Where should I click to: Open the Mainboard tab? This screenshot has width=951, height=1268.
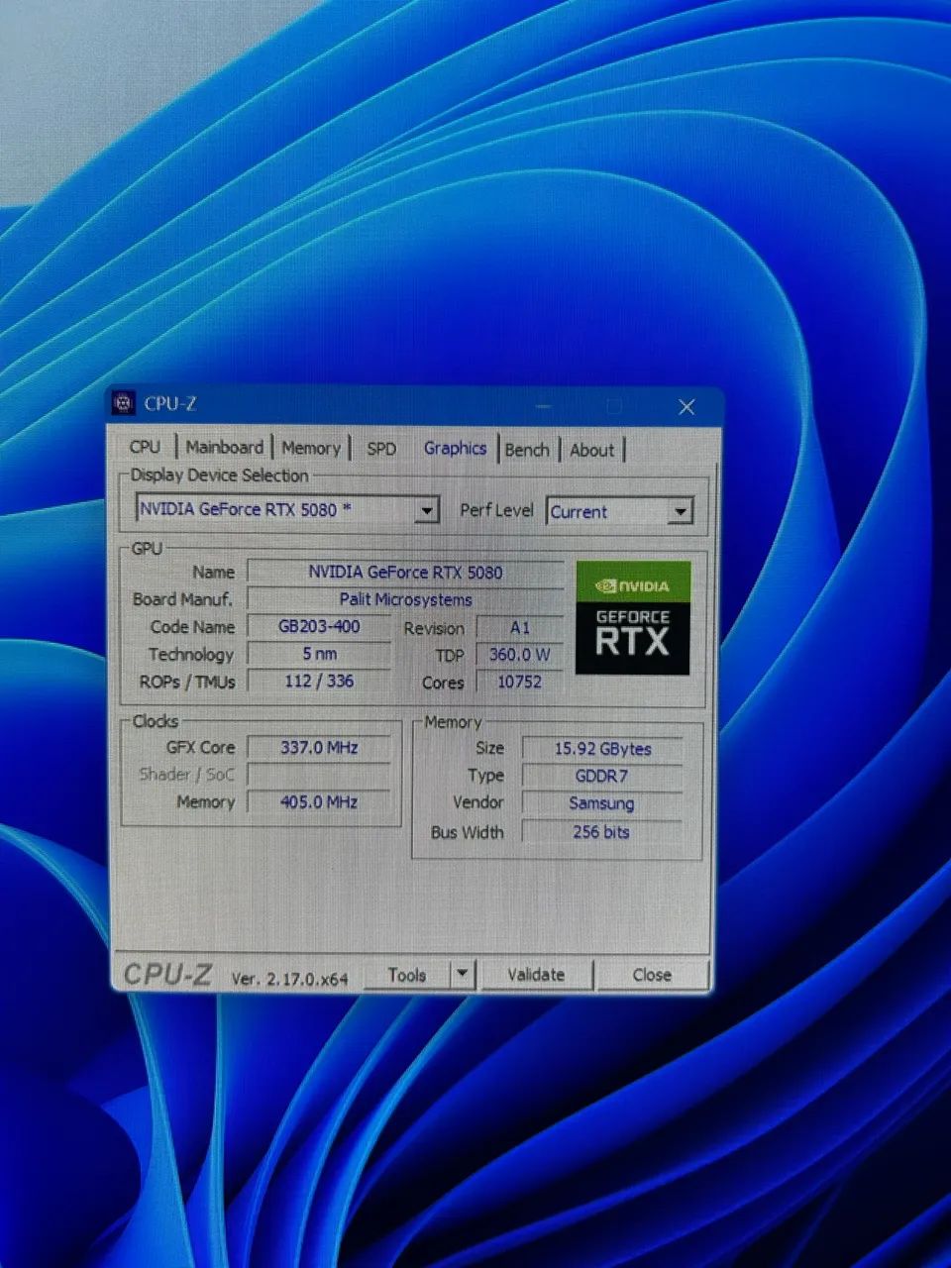pyautogui.click(x=225, y=447)
